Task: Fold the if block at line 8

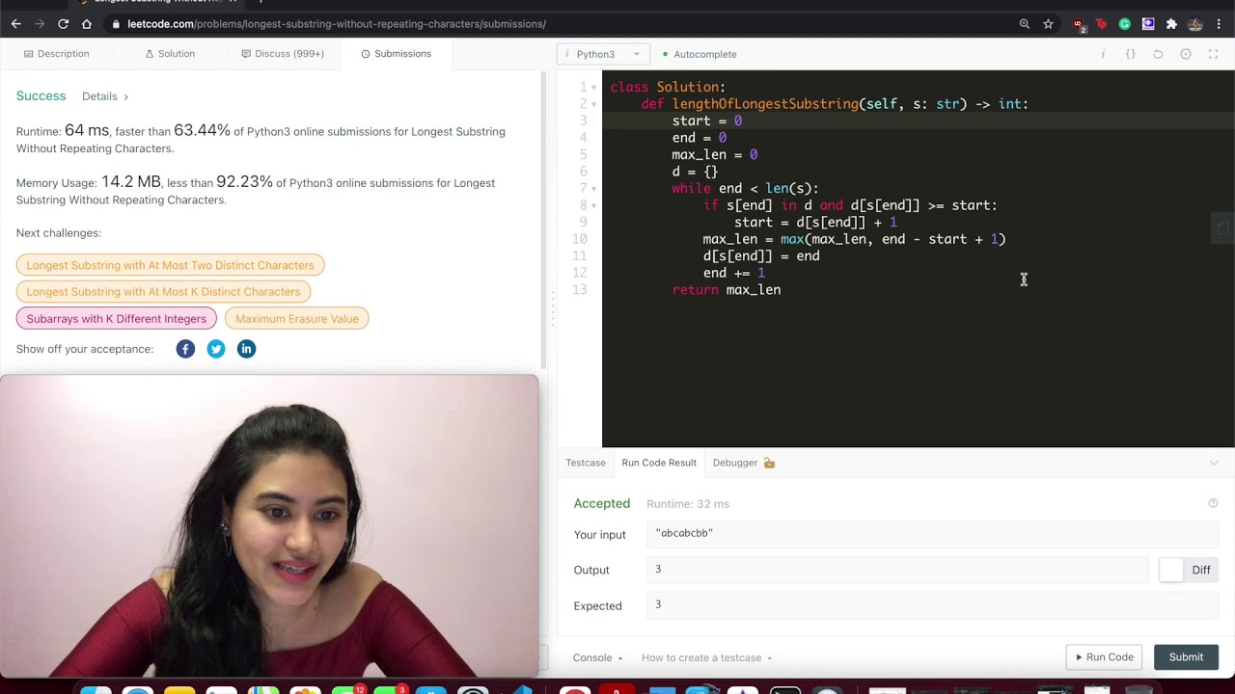Action: [x=593, y=205]
